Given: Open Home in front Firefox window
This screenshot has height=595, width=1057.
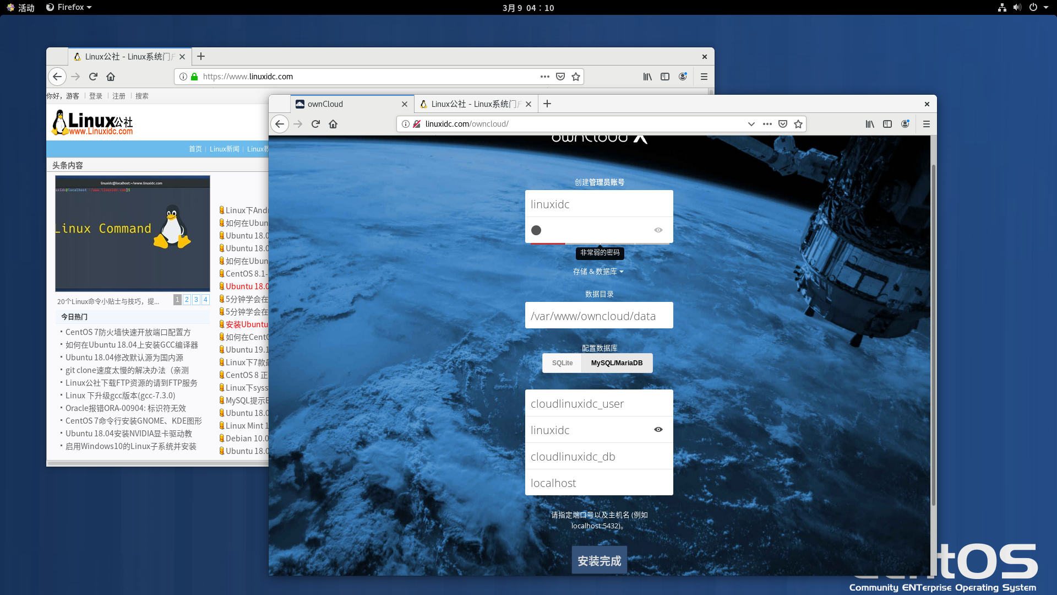Looking at the screenshot, I should pos(333,124).
